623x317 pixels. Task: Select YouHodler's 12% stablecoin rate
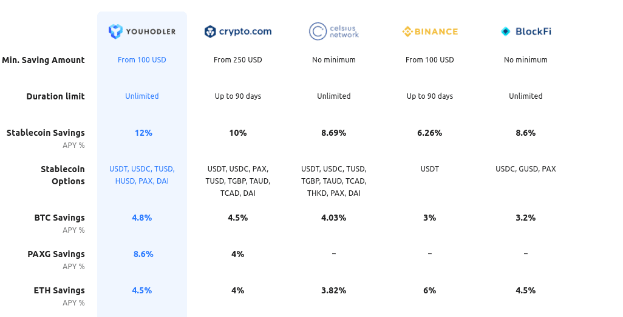pos(143,133)
